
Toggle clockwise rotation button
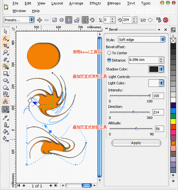pyautogui.click(x=85, y=20)
